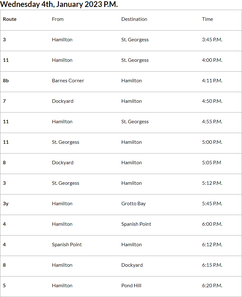
Task: Click the Route column header
Action: [x=10, y=19]
